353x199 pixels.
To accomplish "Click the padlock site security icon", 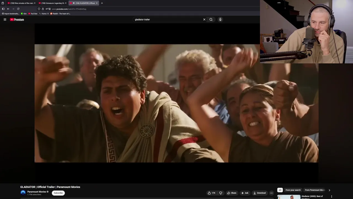I will click(x=43, y=9).
